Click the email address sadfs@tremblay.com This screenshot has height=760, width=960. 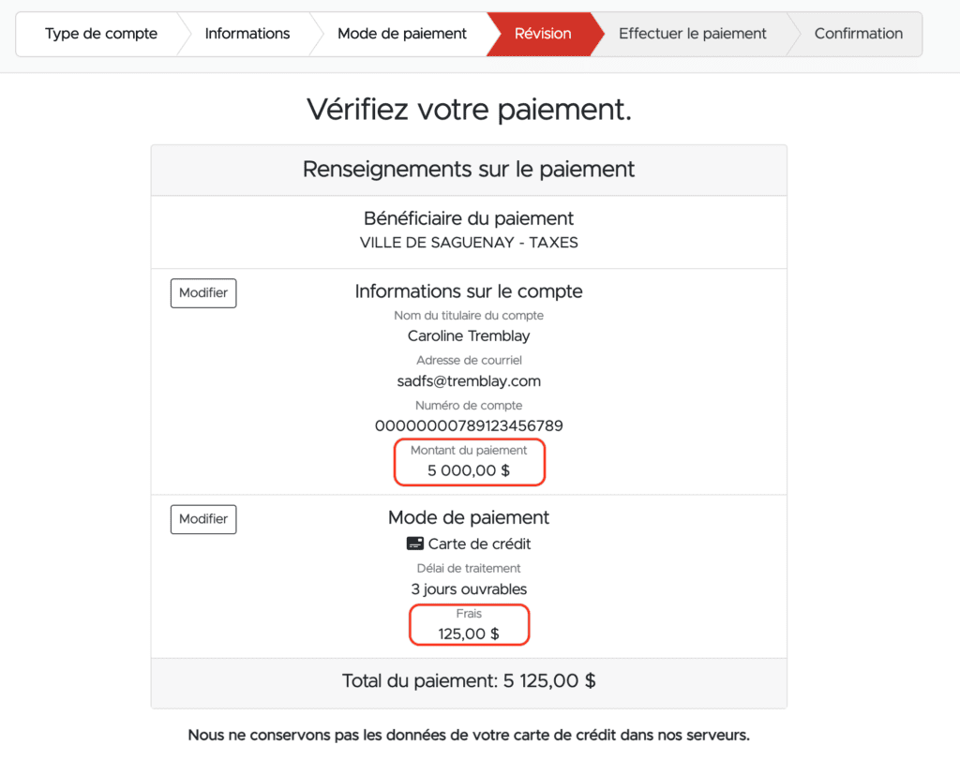coord(469,381)
